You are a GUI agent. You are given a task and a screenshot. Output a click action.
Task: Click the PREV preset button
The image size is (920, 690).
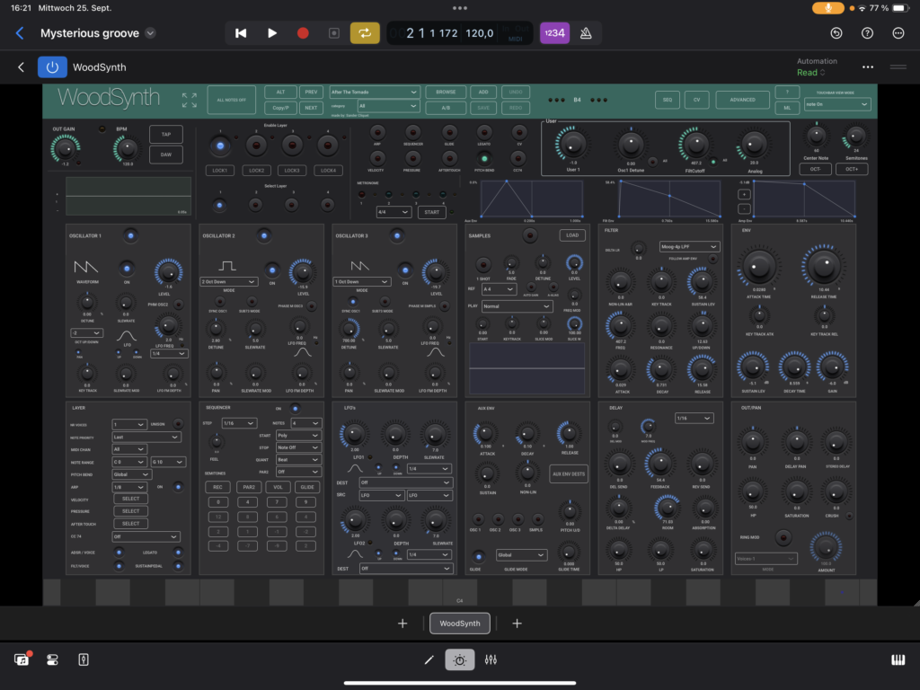point(311,93)
